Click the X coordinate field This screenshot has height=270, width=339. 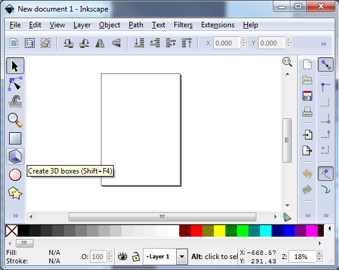pyautogui.click(x=227, y=43)
